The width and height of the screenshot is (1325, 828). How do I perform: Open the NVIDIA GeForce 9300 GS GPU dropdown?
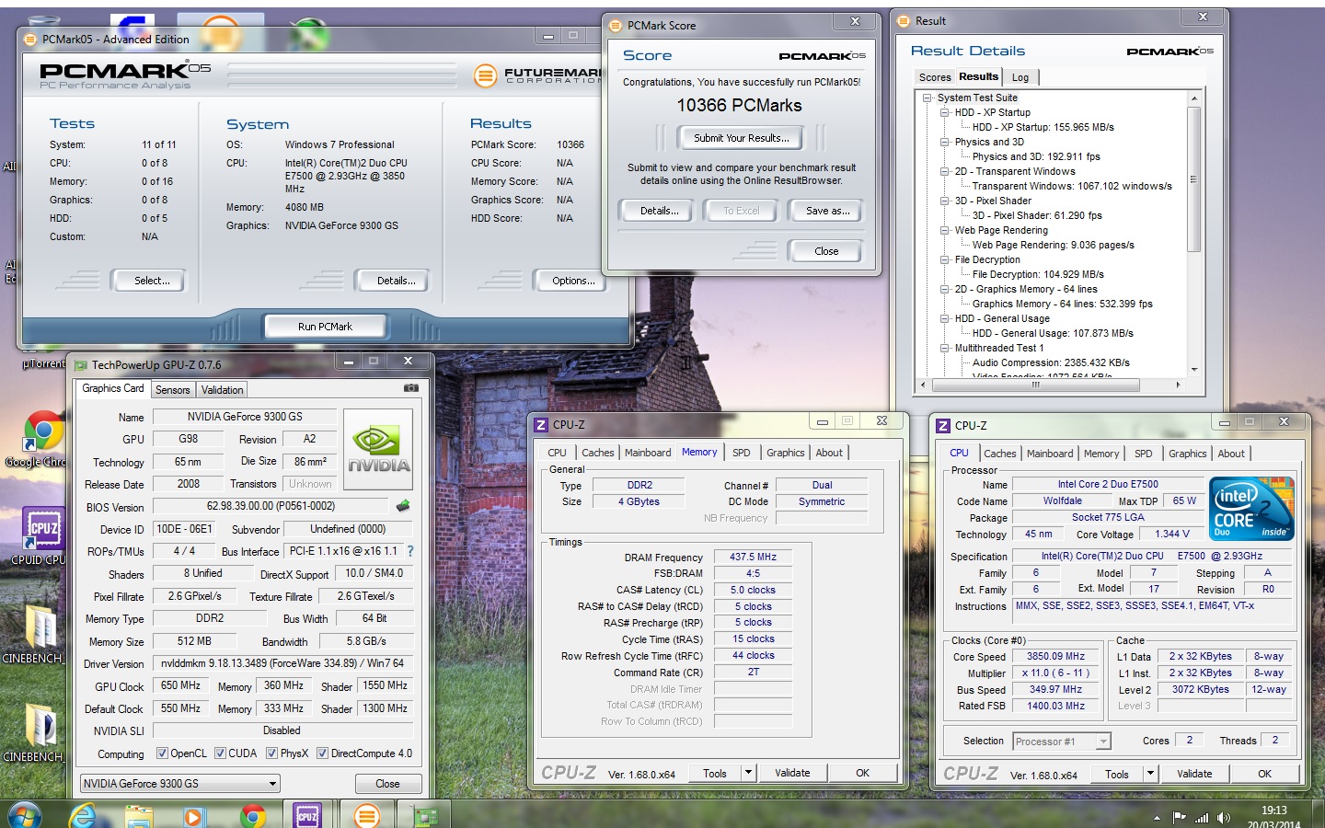tap(179, 784)
